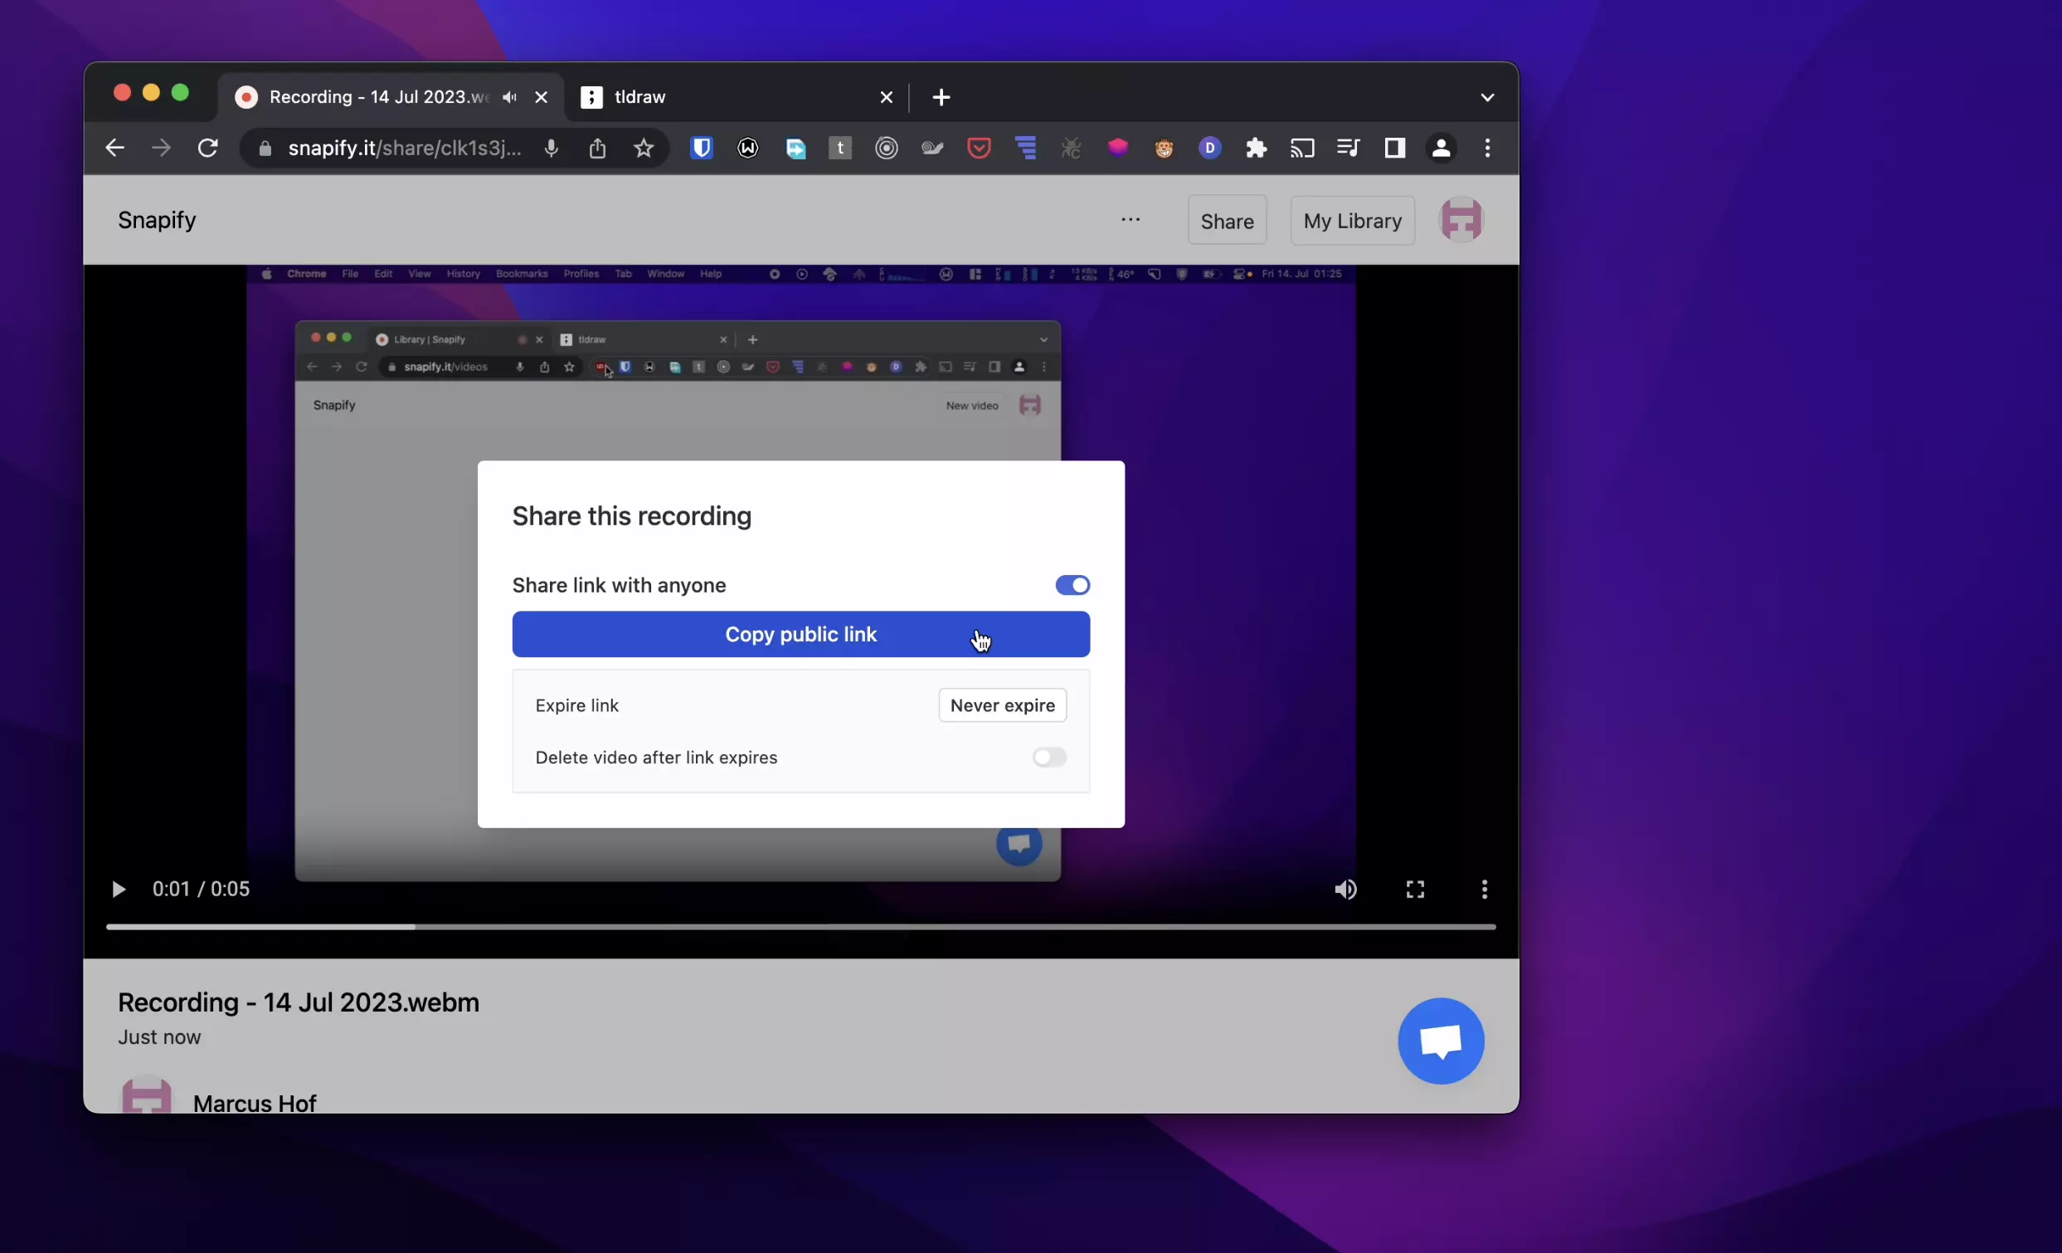
Task: Click the Snapify logo text
Action: coord(157,220)
